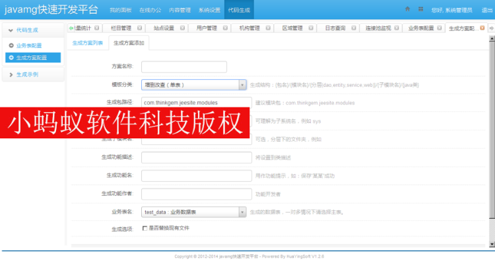Viewport: 495px width, 261px height.
Task: Click vertical scrollbar up arrow
Action: pyautogui.click(x=492, y=38)
